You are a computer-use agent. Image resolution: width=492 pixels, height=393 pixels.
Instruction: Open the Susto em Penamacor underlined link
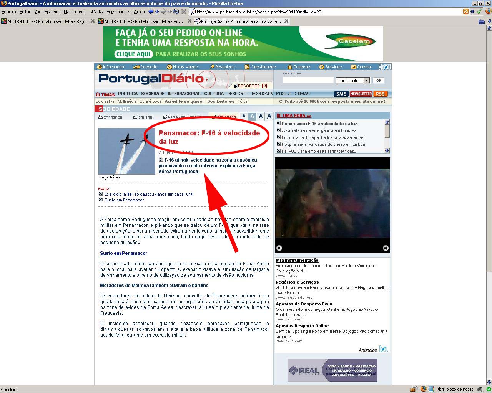(x=124, y=253)
